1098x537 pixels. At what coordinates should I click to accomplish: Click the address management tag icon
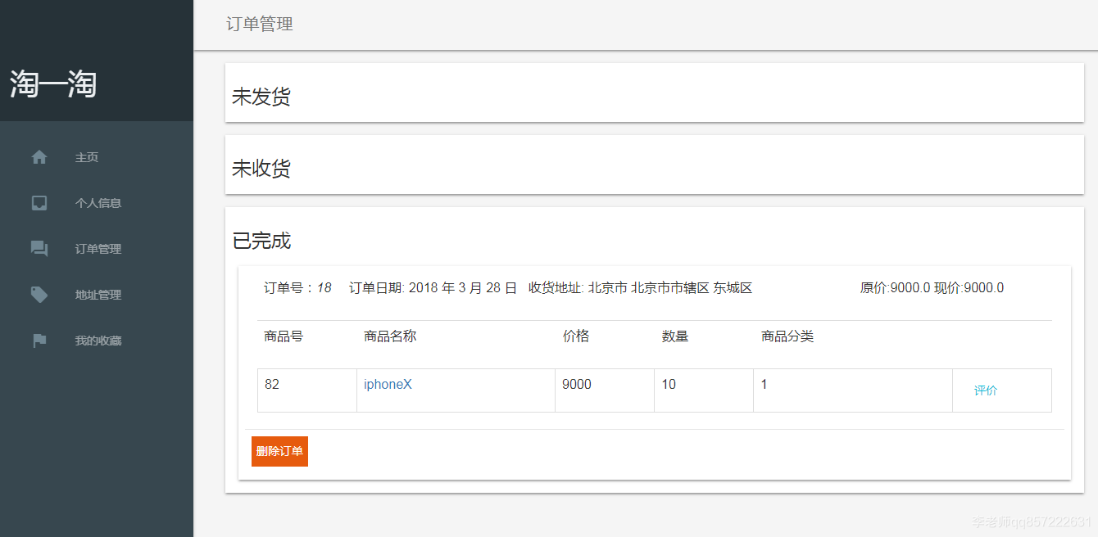point(39,294)
